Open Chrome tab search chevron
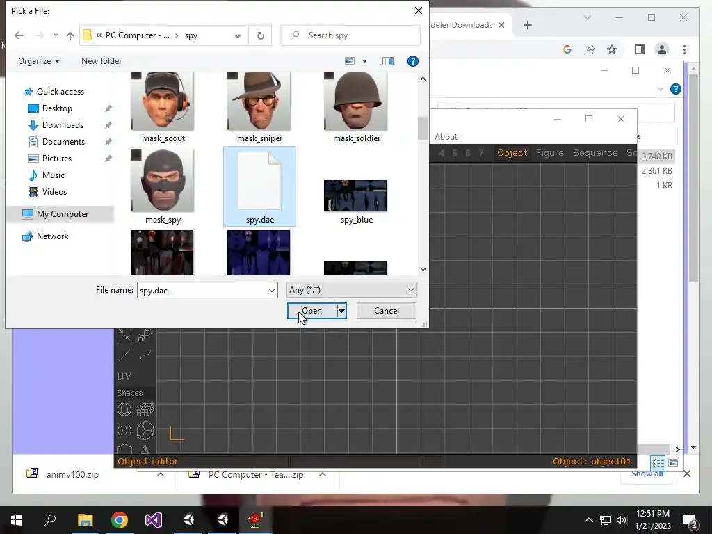The image size is (712, 534). click(x=587, y=17)
